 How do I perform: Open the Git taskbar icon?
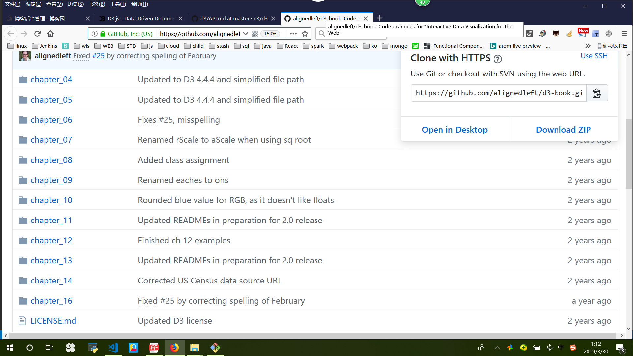pos(215,348)
